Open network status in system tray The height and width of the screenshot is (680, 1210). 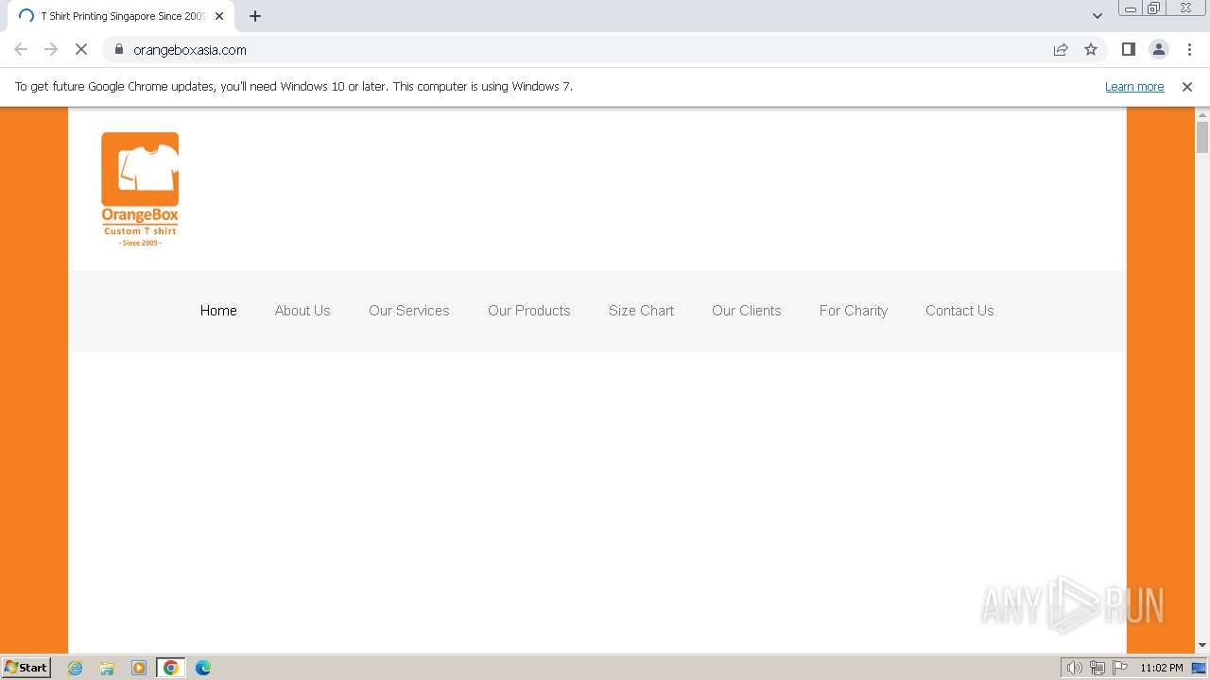click(1098, 668)
